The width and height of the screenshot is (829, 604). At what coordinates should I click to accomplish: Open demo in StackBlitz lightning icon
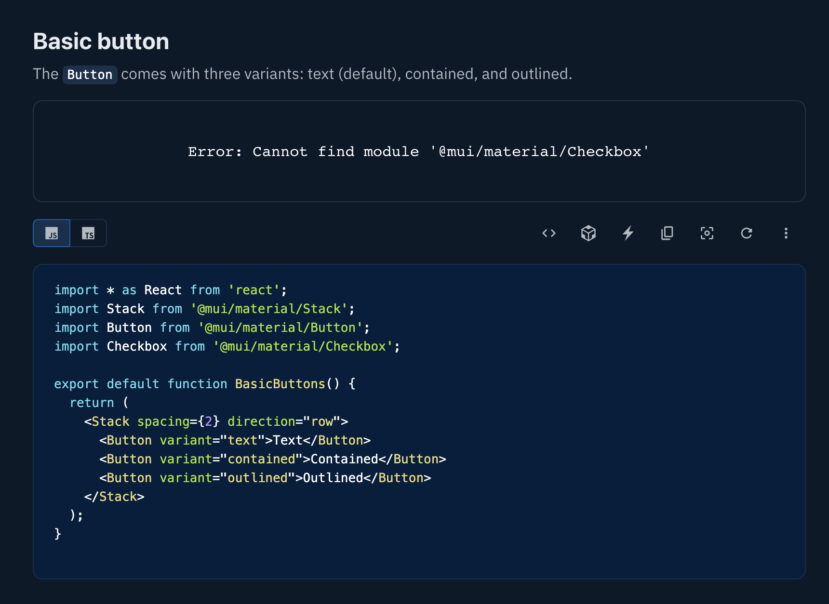(x=628, y=234)
